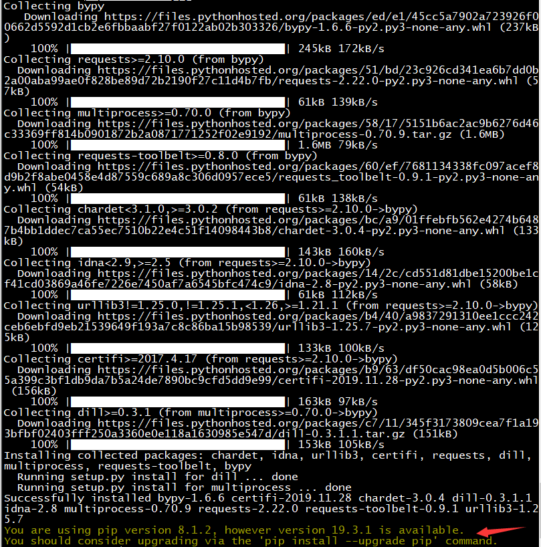The image size is (541, 547).
Task: Click the 1.6MB multiprocess progress bar
Action: [178, 145]
